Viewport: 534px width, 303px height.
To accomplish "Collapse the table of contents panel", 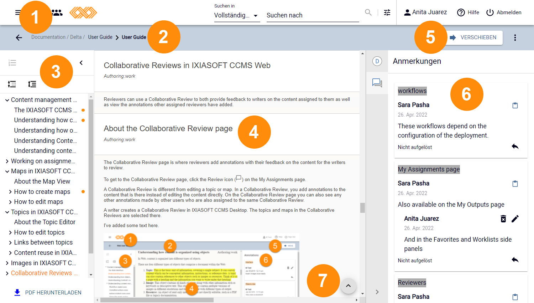I will [81, 63].
